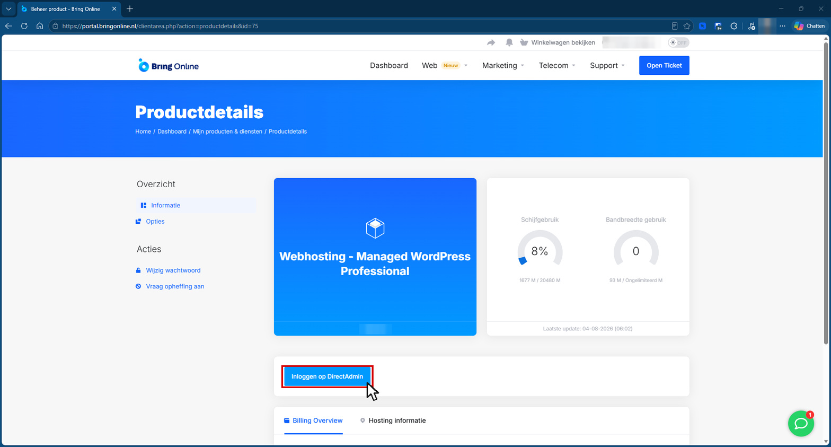Click the Informatie sidebar grid icon
Image resolution: width=831 pixels, height=447 pixels.
143,205
